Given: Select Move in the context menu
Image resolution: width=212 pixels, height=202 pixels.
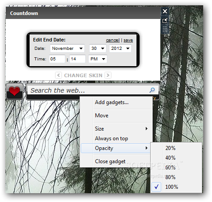Looking at the screenshot, I should point(116,116).
